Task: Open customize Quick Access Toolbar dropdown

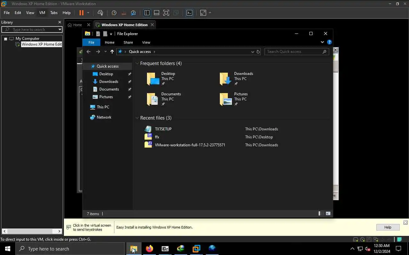Action: click(x=111, y=34)
